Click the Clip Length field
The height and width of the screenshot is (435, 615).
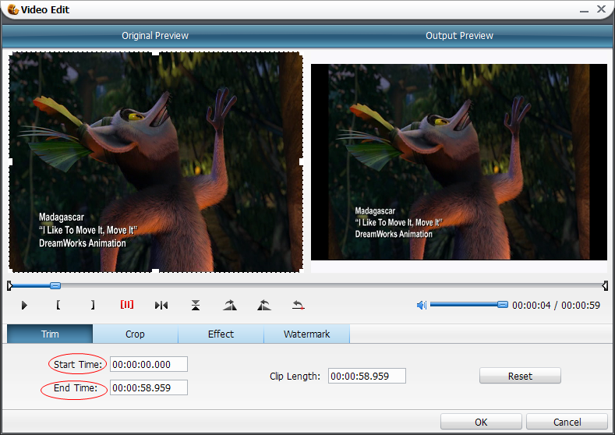click(x=366, y=377)
